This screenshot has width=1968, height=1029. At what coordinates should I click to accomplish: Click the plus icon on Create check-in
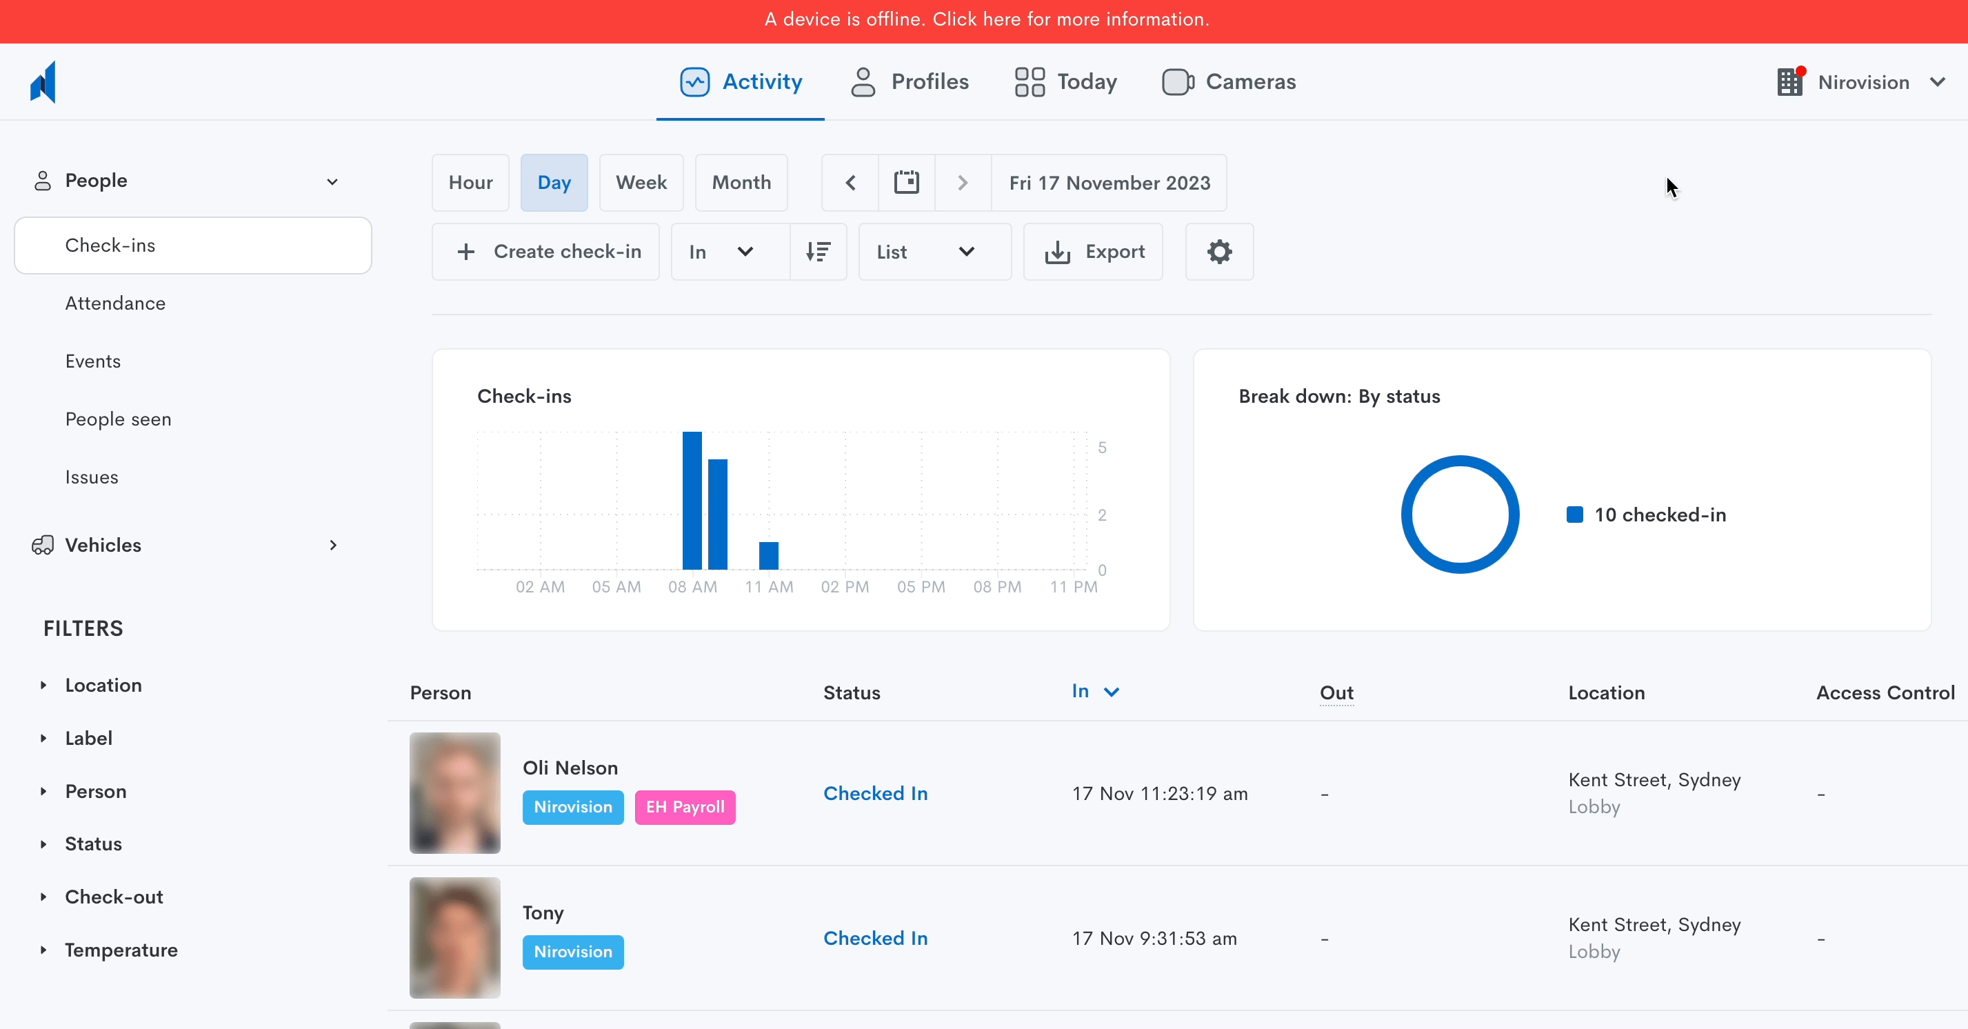466,251
